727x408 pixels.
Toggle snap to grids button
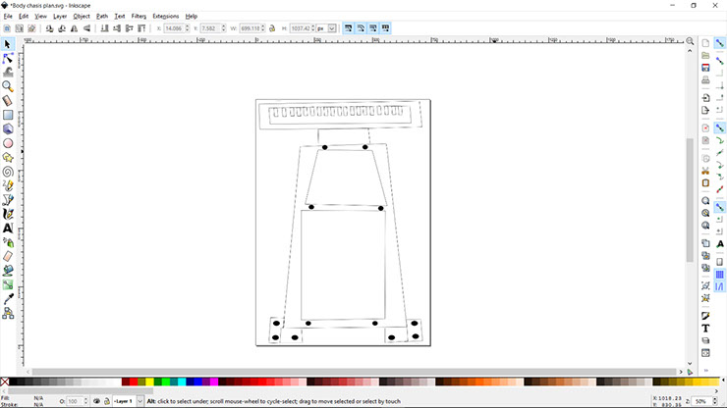click(x=719, y=275)
